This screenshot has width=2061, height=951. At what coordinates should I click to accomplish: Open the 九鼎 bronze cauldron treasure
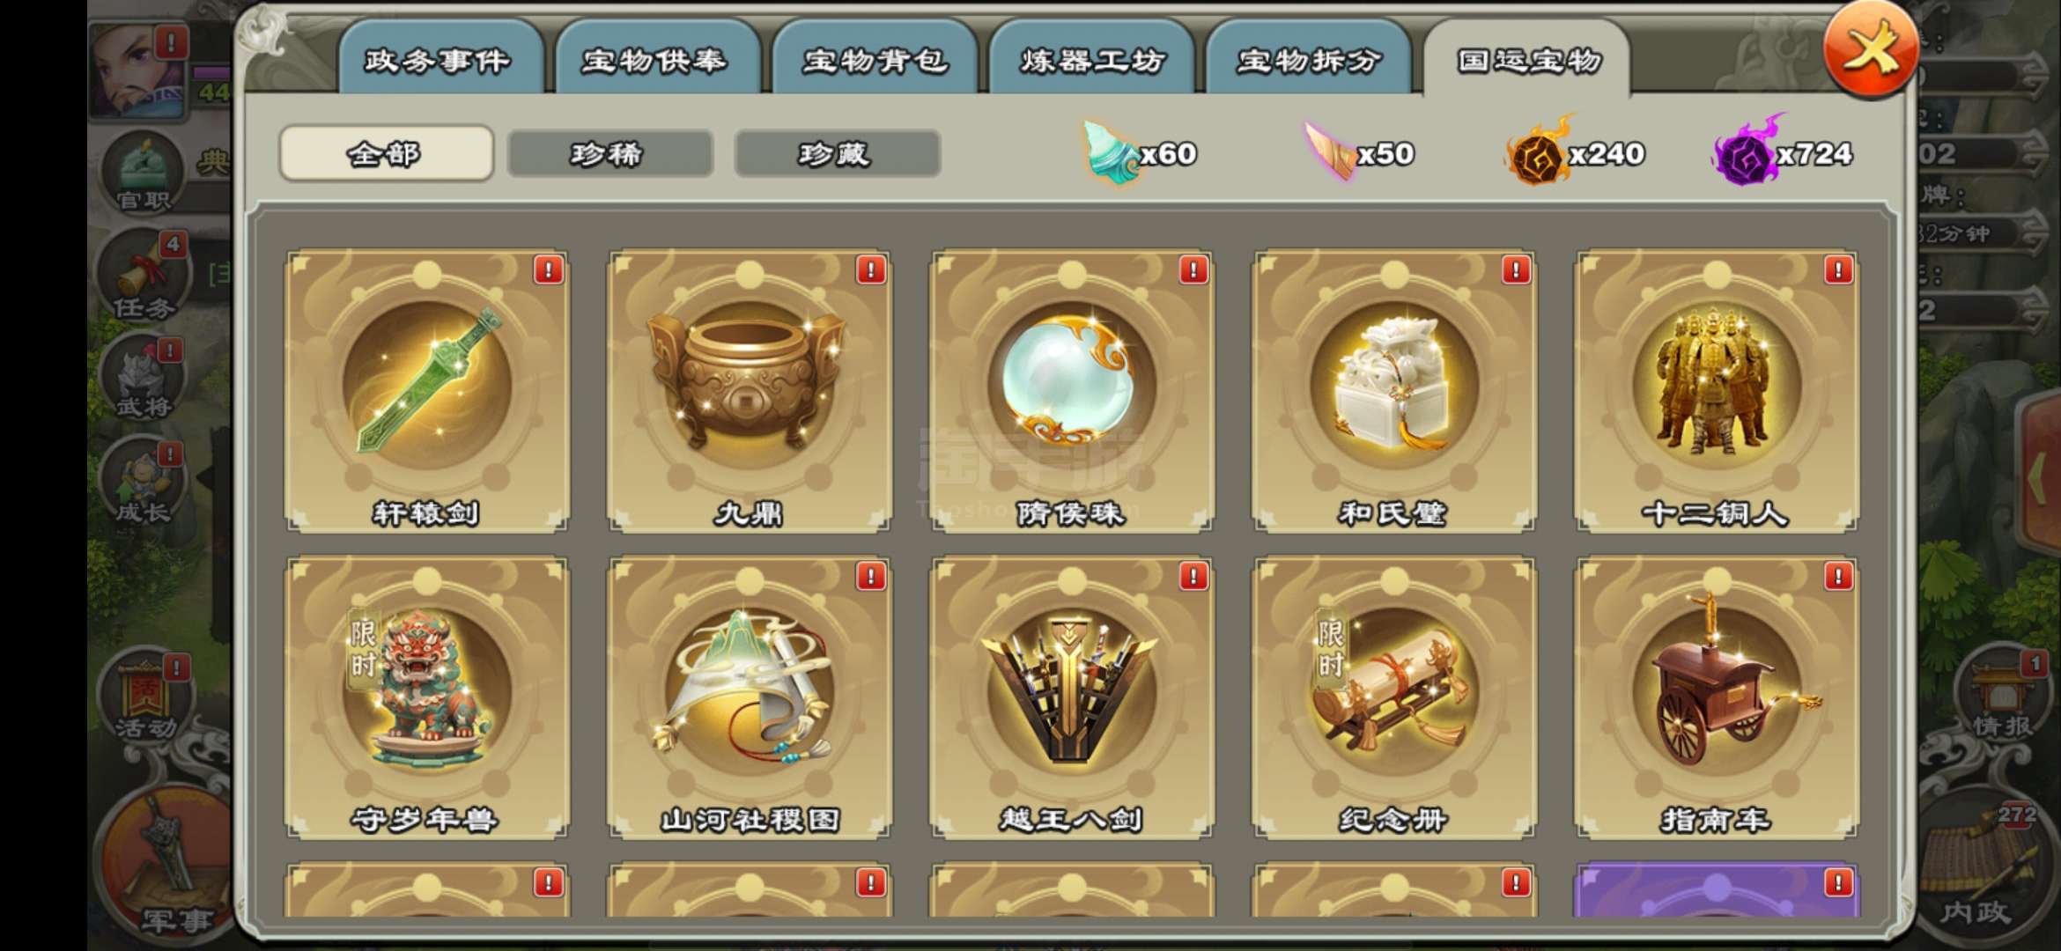[x=749, y=391]
